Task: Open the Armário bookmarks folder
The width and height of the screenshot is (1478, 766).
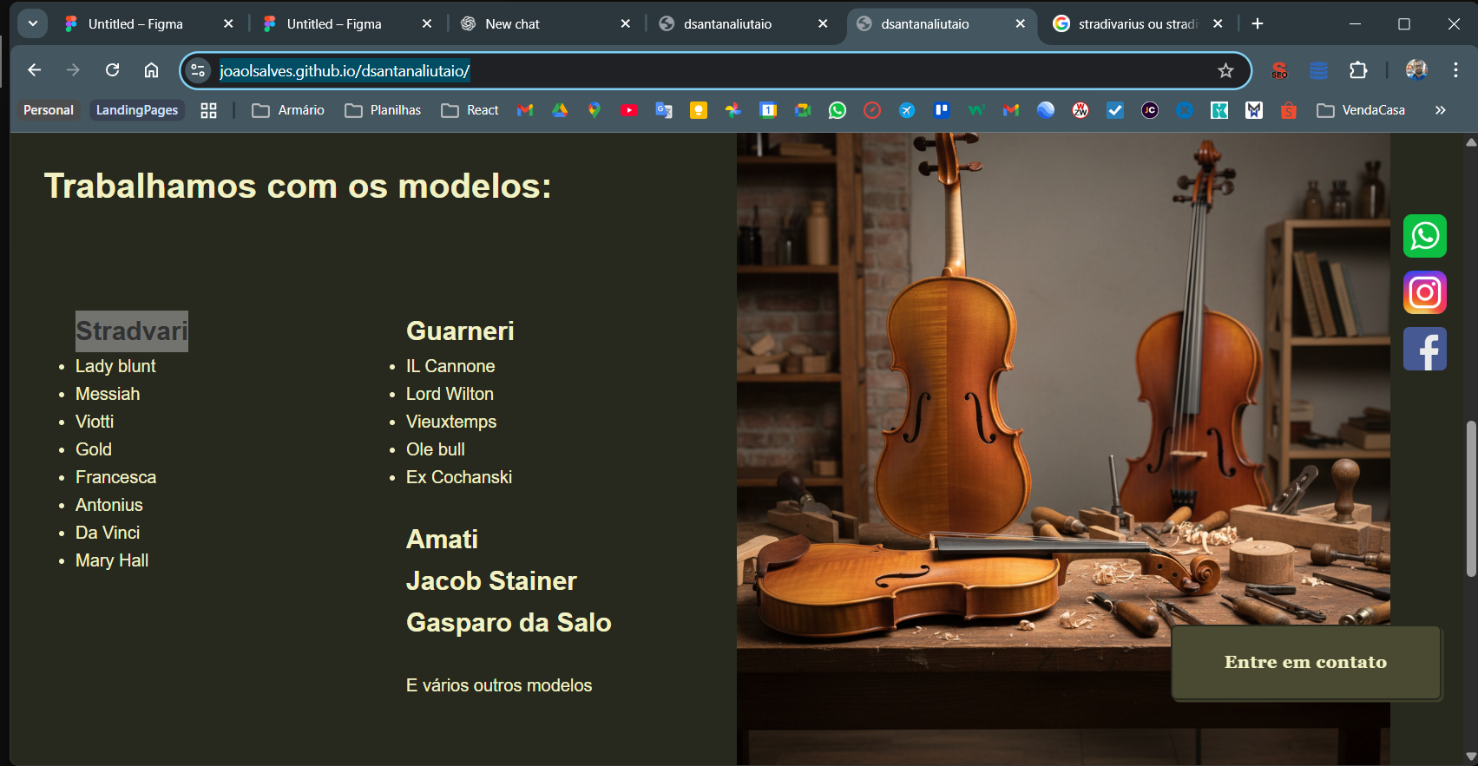Action: [x=288, y=110]
